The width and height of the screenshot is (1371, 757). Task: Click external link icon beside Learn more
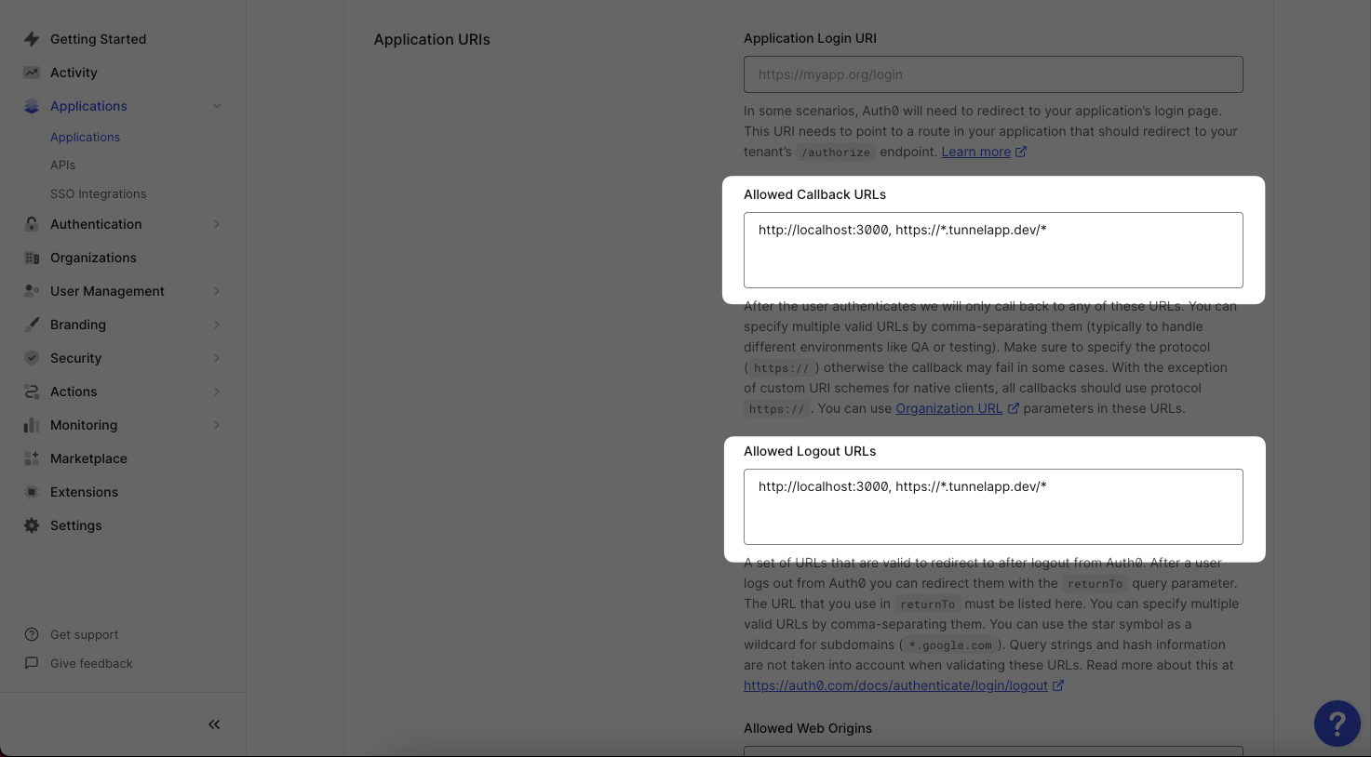tap(1021, 152)
